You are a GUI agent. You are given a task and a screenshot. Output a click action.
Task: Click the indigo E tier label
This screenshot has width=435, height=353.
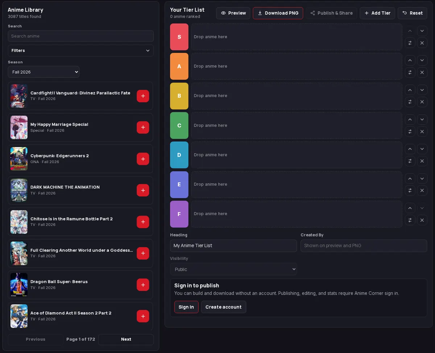[x=179, y=184]
